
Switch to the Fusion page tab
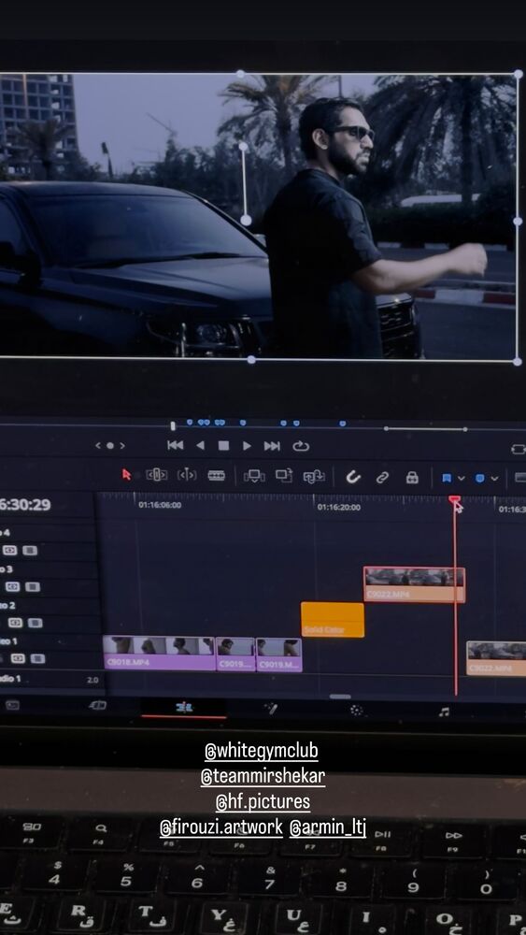tap(271, 709)
